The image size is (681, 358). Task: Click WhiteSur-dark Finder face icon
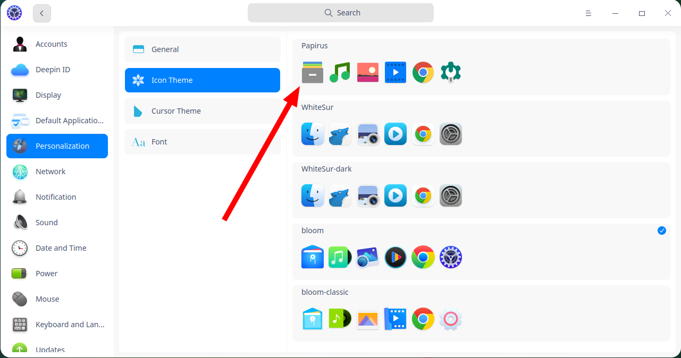click(313, 195)
